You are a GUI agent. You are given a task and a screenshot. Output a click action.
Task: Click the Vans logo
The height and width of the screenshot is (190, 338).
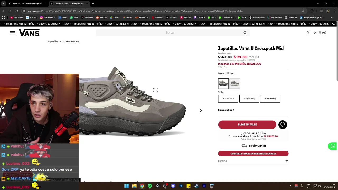(29, 33)
